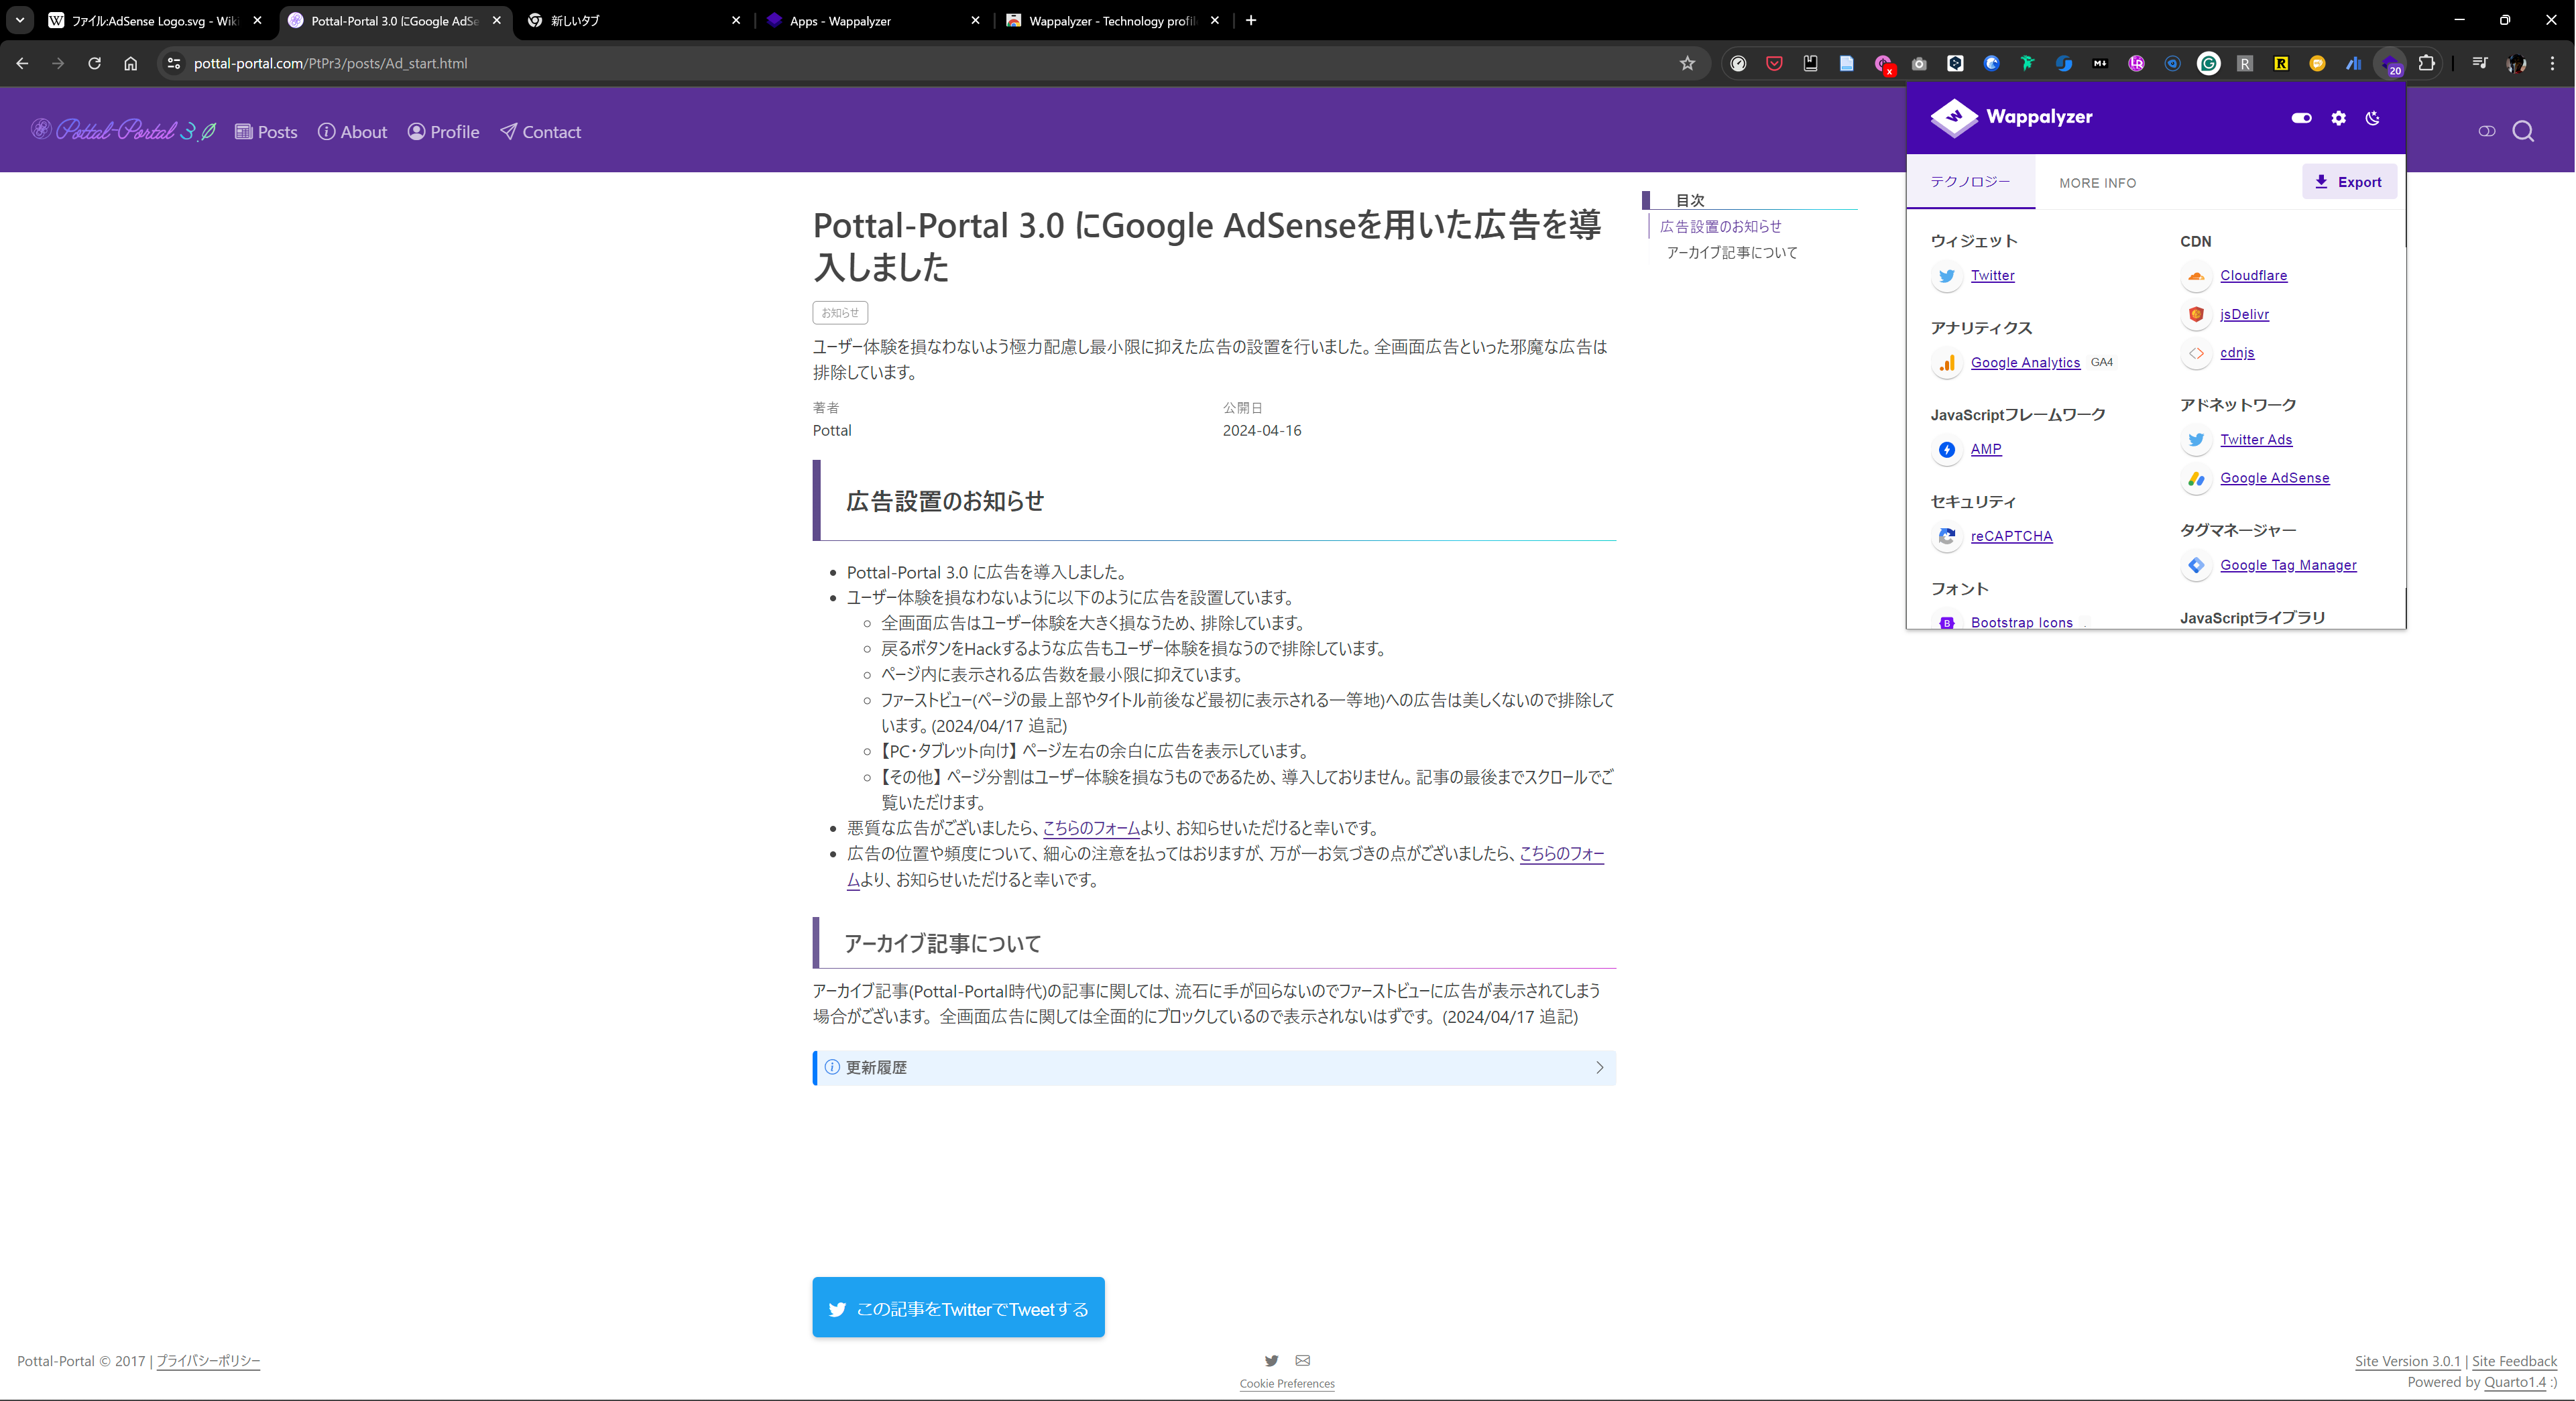Click Export button in Wappalyzer

click(x=2348, y=182)
